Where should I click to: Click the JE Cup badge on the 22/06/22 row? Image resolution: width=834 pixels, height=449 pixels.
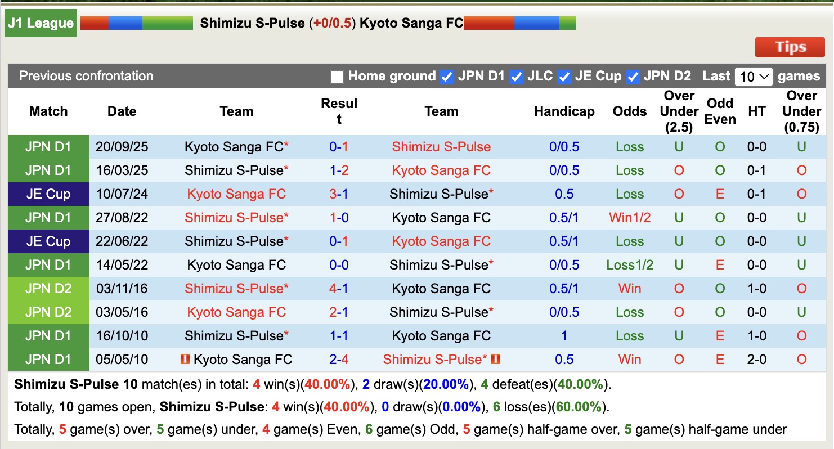click(x=48, y=241)
